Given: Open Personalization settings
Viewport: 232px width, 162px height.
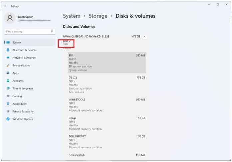Looking at the screenshot, I should [30, 65].
